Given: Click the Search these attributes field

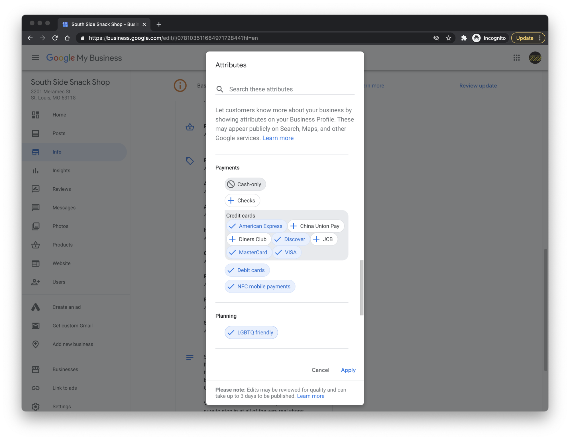Looking at the screenshot, I should (285, 89).
